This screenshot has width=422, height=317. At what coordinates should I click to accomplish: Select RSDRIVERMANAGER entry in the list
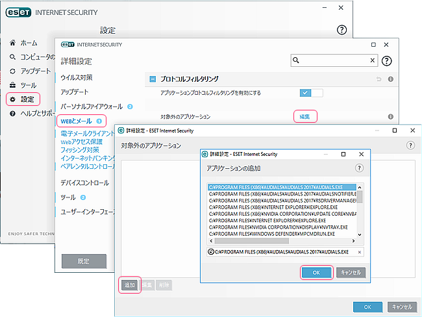[x=282, y=201]
